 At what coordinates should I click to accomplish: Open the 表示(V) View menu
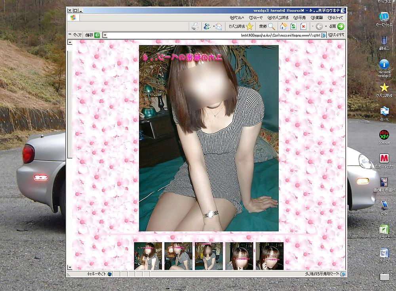click(x=299, y=18)
